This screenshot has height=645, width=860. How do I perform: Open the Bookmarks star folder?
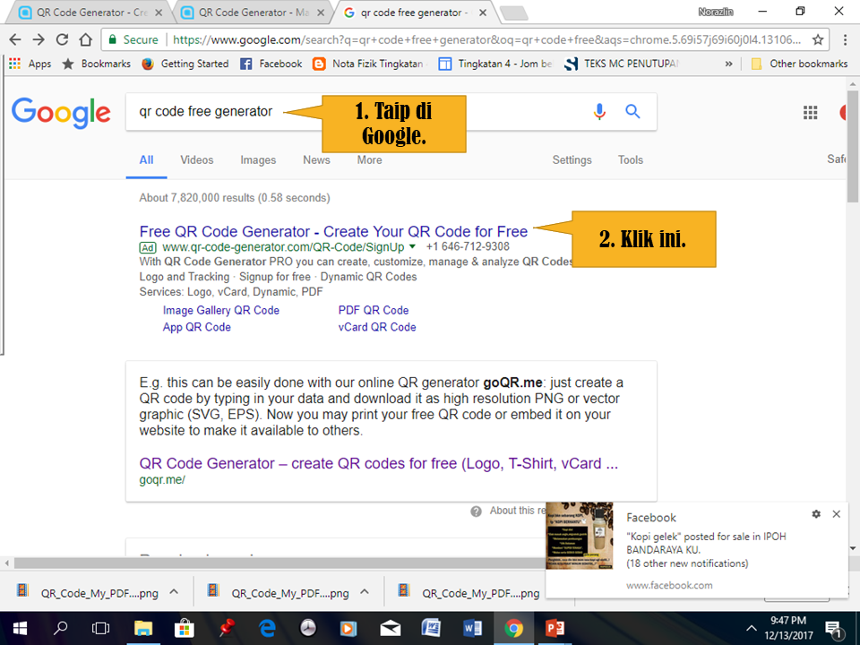click(96, 64)
